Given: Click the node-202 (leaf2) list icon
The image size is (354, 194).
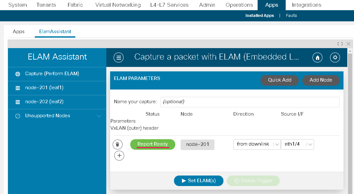Looking at the screenshot, I should click(18, 102).
